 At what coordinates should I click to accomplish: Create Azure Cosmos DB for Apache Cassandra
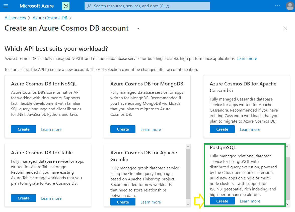pyautogui.click(x=222, y=129)
